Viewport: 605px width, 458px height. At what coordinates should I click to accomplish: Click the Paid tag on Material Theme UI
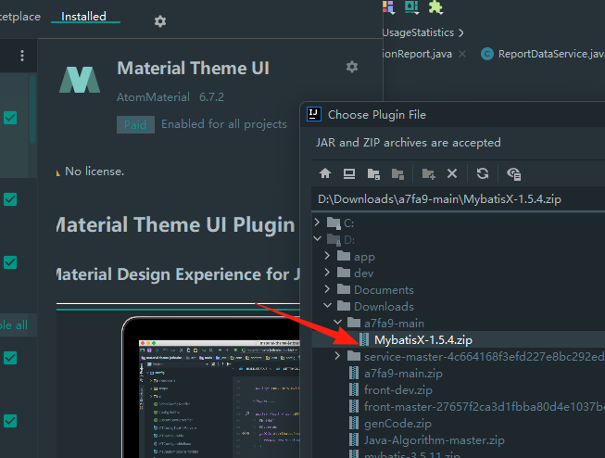(x=135, y=124)
